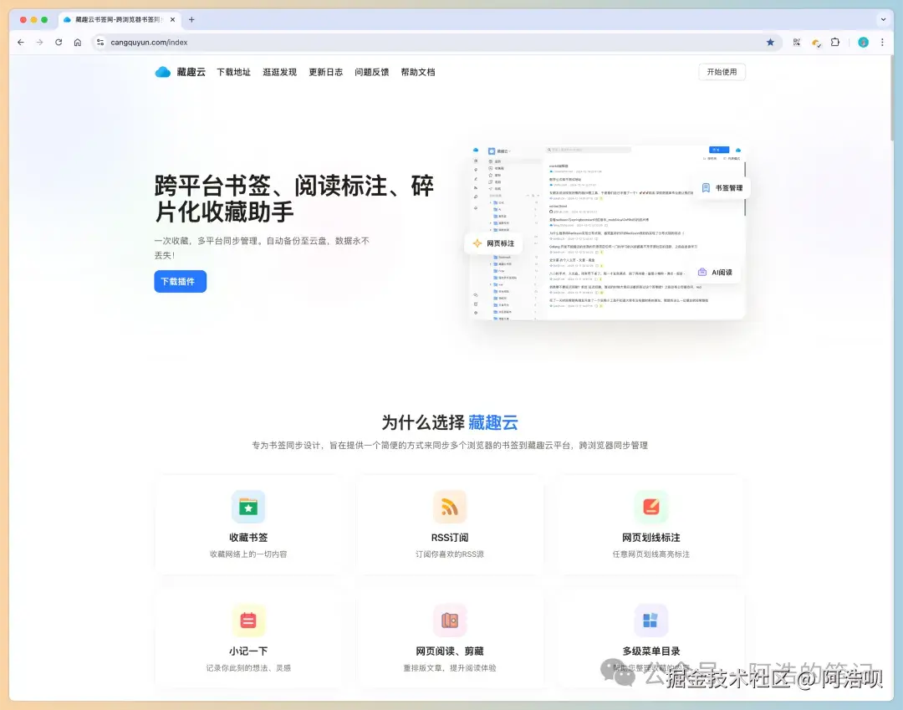
Task: Open the QR code extension icon
Action: (x=797, y=42)
